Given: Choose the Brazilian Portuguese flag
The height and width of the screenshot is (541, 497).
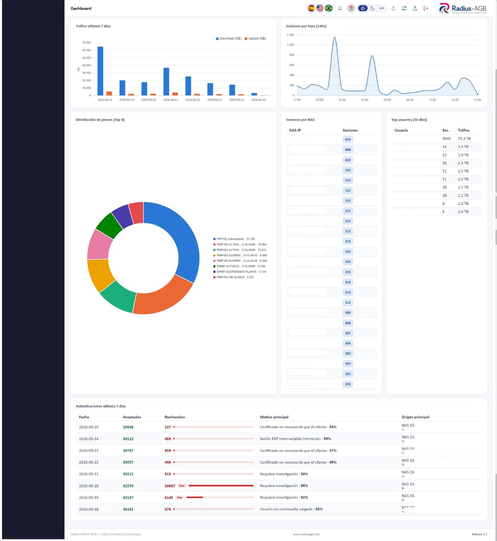Looking at the screenshot, I should pyautogui.click(x=329, y=8).
